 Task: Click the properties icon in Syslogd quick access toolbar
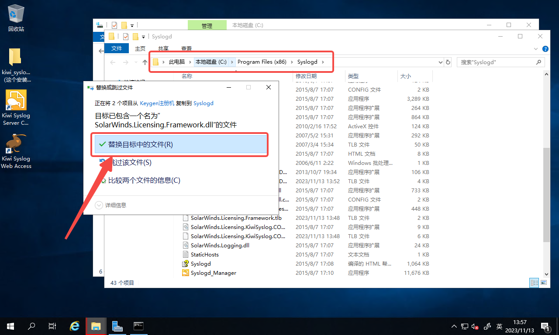click(126, 37)
